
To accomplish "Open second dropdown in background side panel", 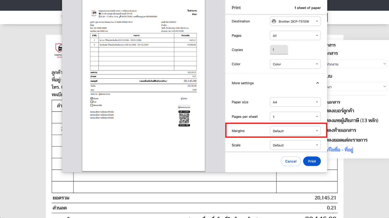I will (x=357, y=87).
